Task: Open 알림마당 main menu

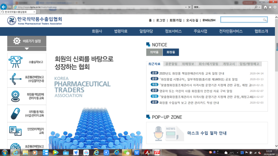Action: click(x=146, y=31)
